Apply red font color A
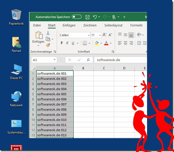The width and height of the screenshot is (174, 152). click(106, 43)
